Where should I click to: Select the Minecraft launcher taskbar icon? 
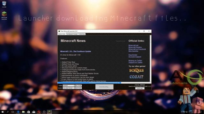49,112
